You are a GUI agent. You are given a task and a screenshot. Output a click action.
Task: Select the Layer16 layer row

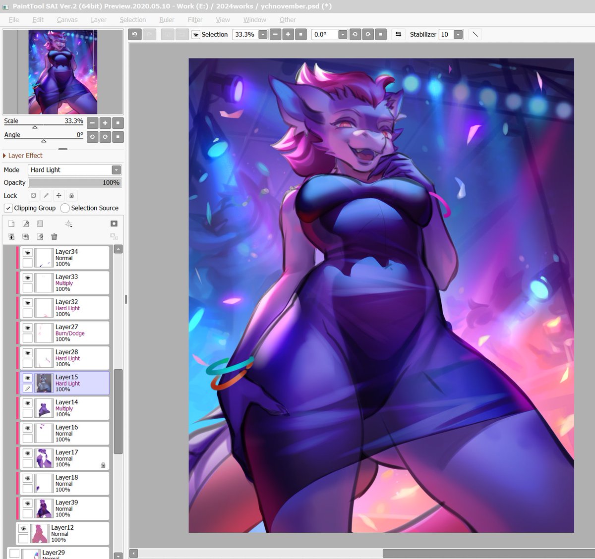pyautogui.click(x=64, y=433)
